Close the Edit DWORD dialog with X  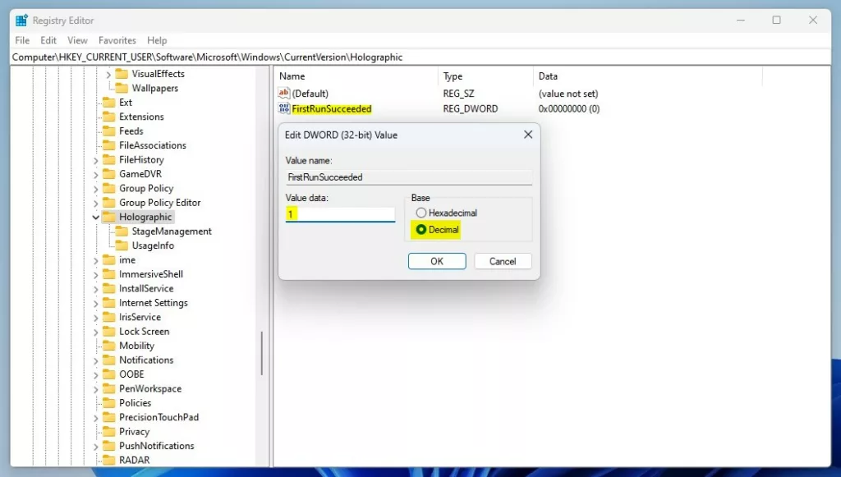528,135
